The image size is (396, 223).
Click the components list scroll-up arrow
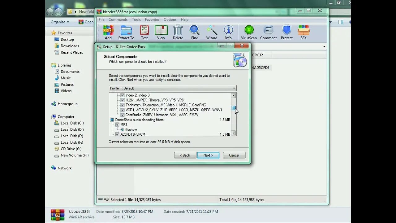click(x=234, y=96)
